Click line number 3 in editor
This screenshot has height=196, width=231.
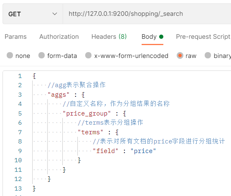[x=20, y=95]
